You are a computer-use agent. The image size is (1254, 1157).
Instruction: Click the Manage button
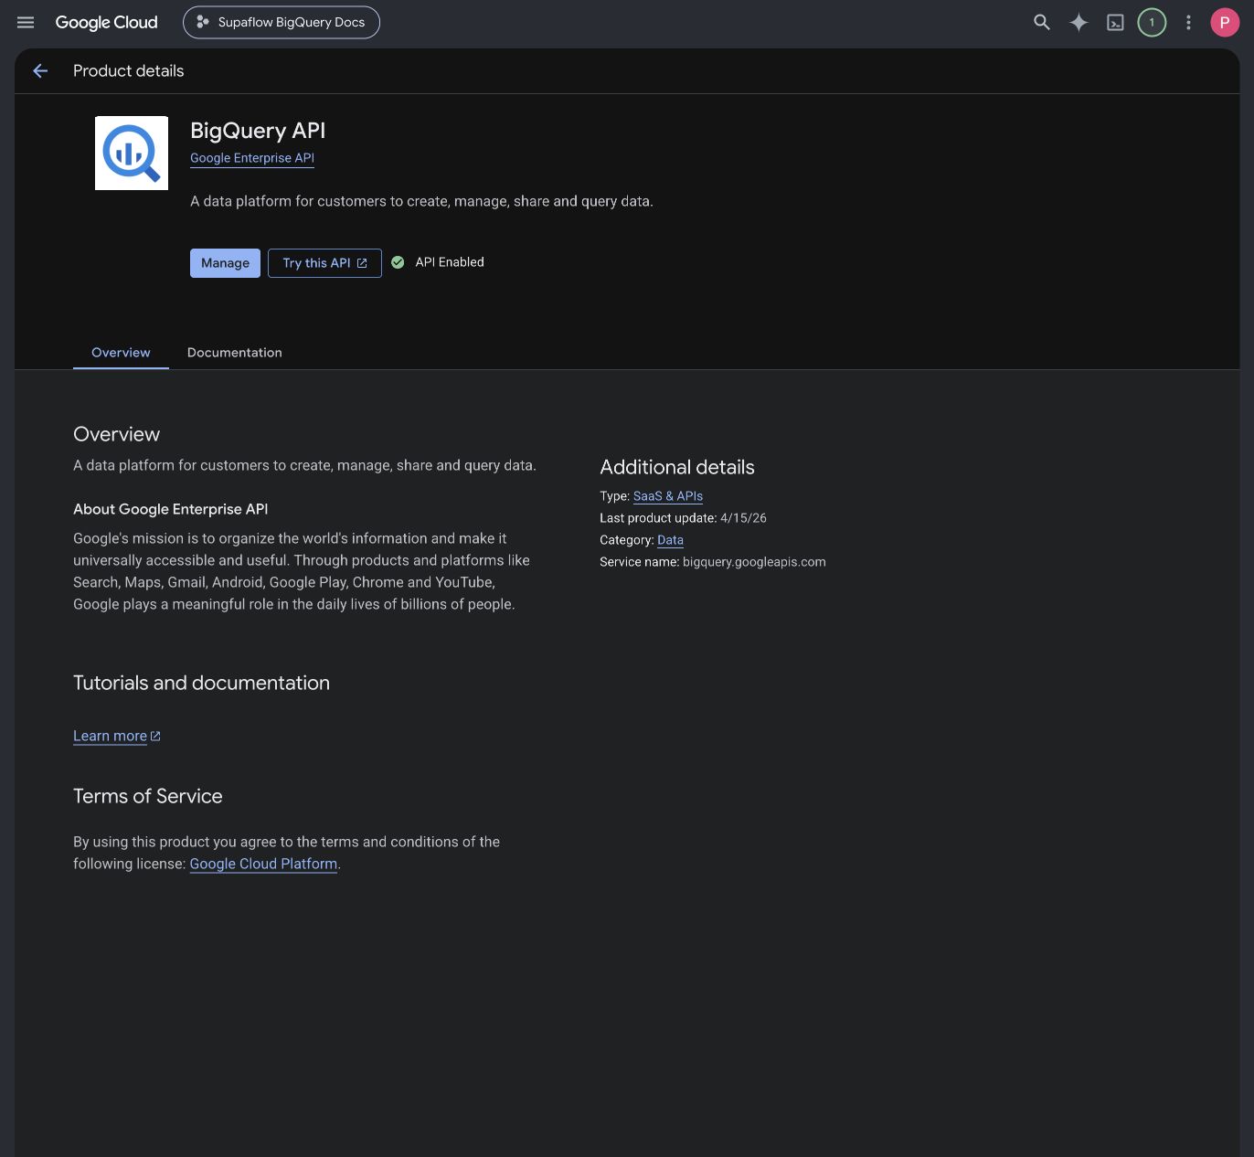[x=225, y=262]
